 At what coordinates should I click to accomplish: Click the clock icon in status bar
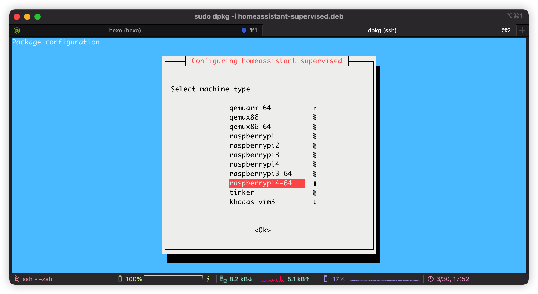coord(430,279)
